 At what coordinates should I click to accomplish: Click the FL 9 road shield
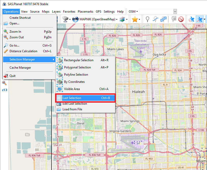click(x=165, y=85)
